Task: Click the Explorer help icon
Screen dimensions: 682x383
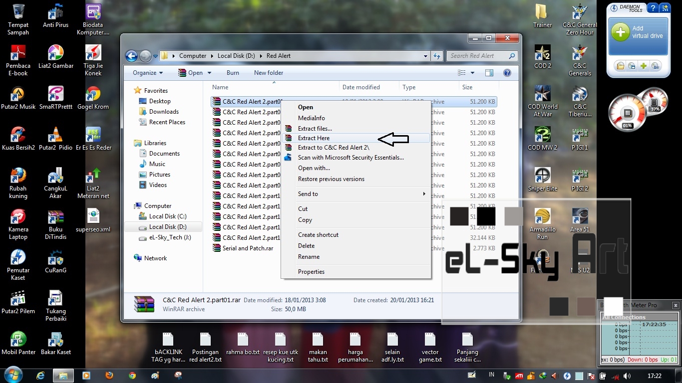Action: pos(507,73)
